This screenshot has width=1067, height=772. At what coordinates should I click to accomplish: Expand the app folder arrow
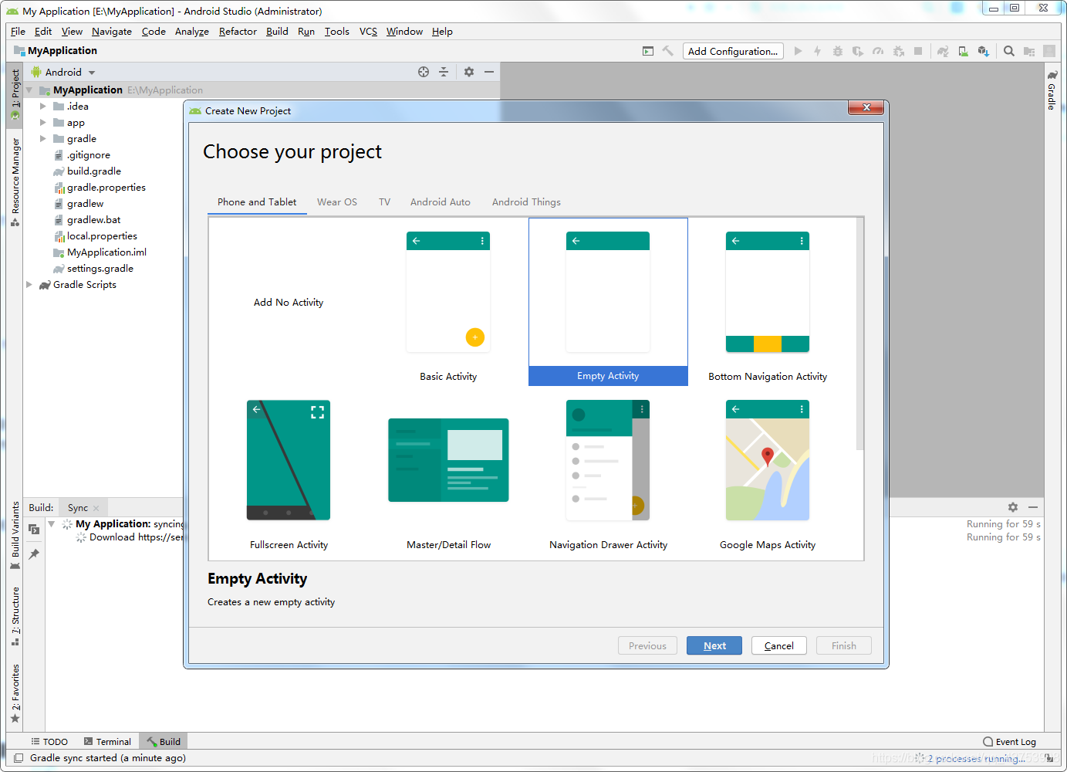coord(43,123)
